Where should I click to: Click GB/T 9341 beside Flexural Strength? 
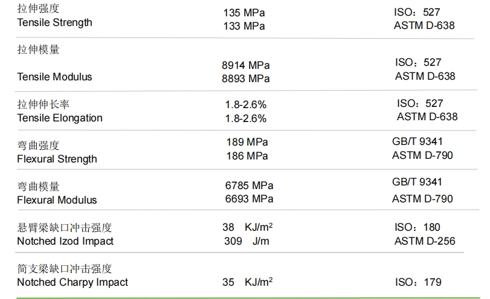[x=417, y=141]
